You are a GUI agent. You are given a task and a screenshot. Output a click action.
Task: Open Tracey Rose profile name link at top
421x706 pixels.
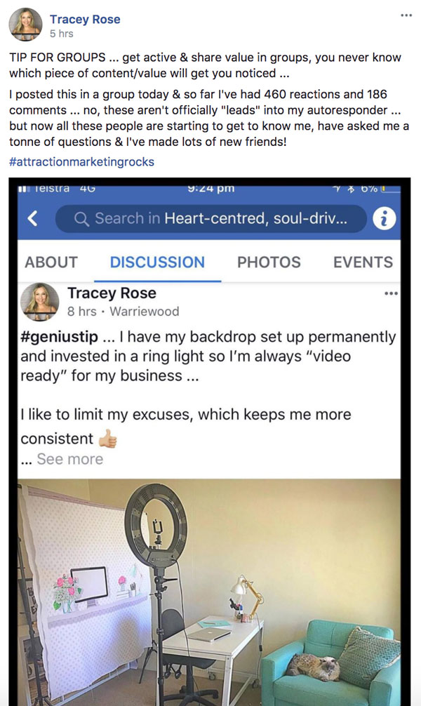[85, 20]
